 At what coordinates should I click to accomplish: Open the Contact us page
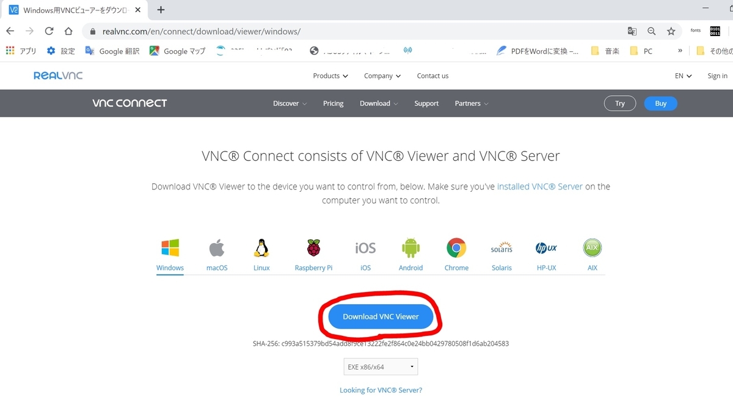pos(432,76)
